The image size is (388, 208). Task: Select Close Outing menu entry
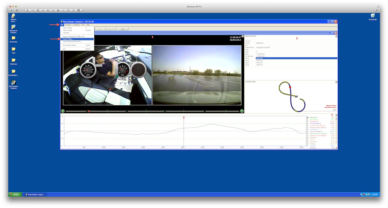(x=77, y=30)
